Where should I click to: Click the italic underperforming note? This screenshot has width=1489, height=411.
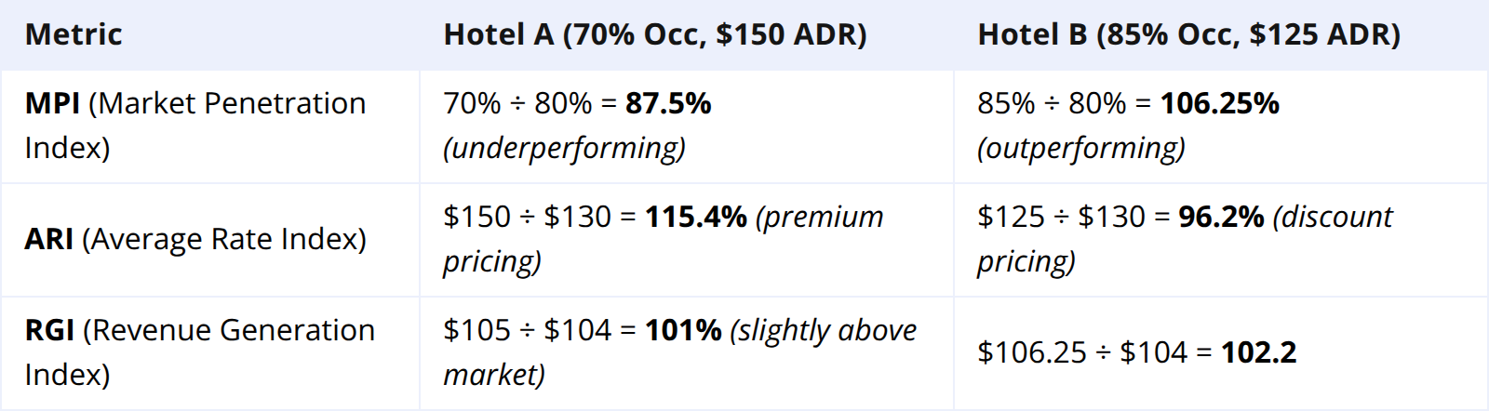pos(565,148)
